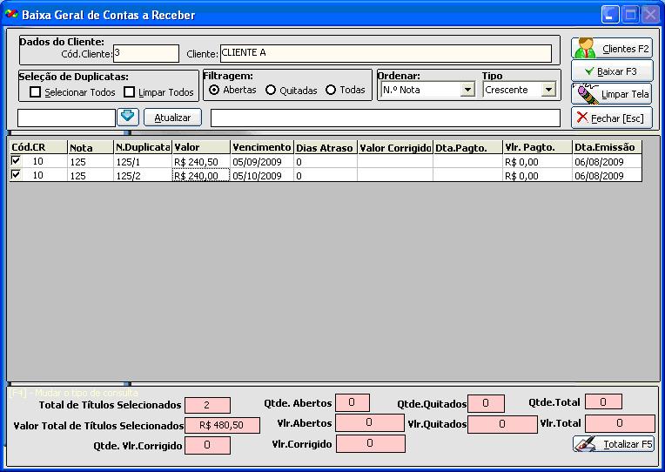The height and width of the screenshot is (472, 665).
Task: Check the Selecionar Todos checkbox
Action: tap(35, 91)
